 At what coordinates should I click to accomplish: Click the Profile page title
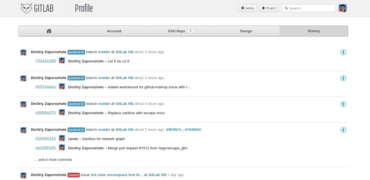click(84, 8)
